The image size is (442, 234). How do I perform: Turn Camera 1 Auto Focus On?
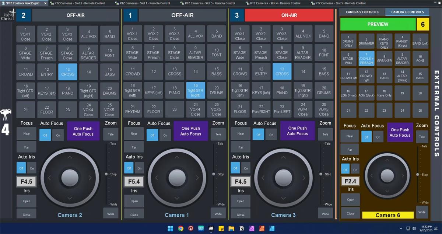(165, 135)
